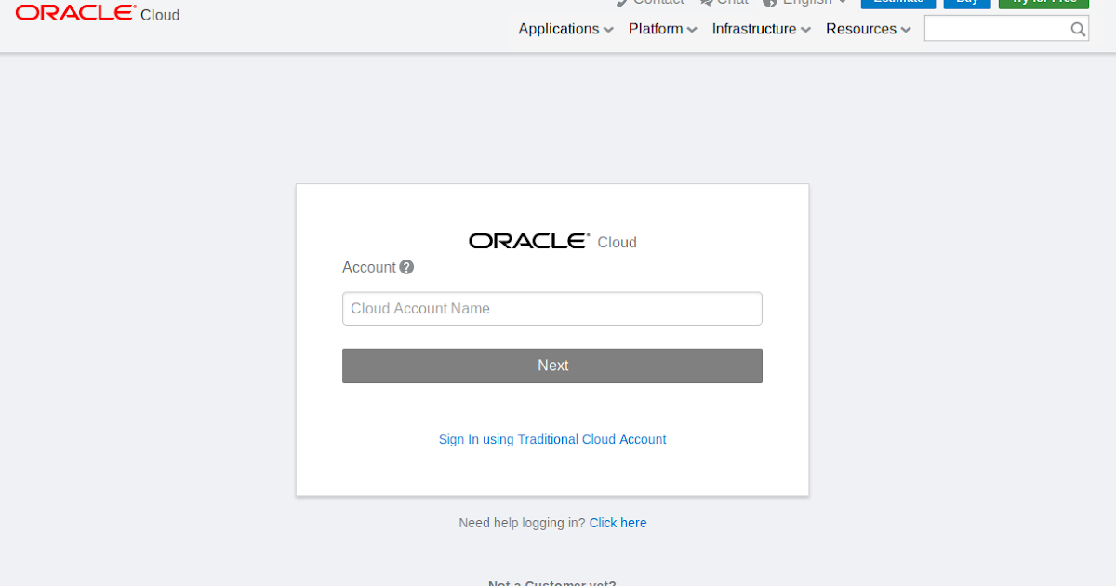Click the Cloud Account Name field

[x=552, y=308]
